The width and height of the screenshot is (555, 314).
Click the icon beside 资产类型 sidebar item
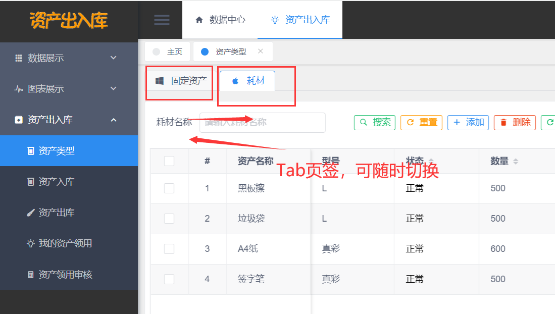pos(31,151)
